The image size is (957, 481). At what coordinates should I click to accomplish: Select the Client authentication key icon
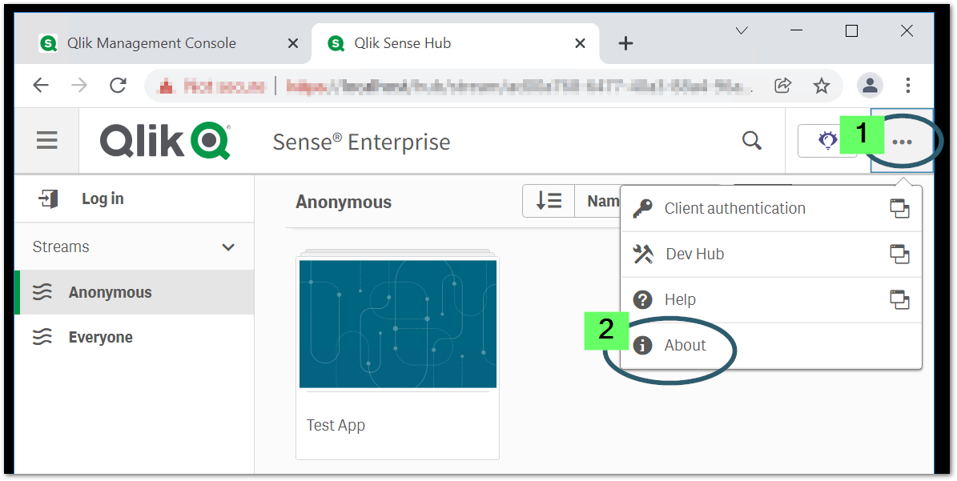tap(642, 207)
